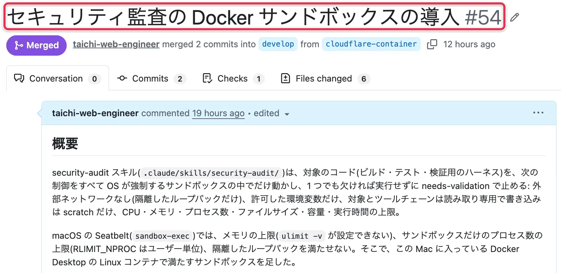Screen dimensions: 561x273
Task: Open the cloudflare-container branch link
Action: (371, 44)
